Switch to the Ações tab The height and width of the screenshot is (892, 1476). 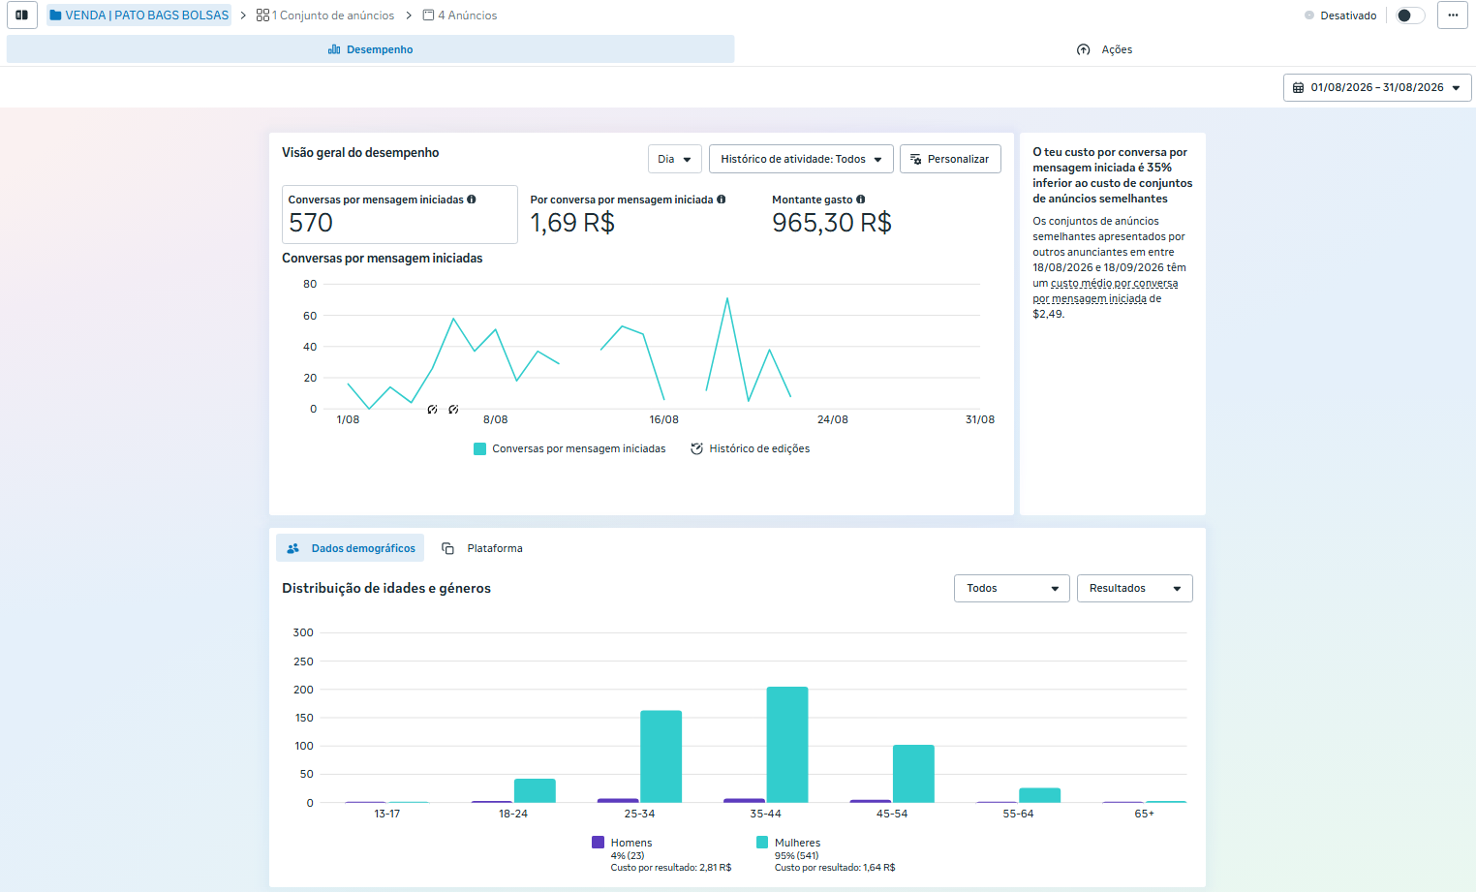click(x=1105, y=49)
